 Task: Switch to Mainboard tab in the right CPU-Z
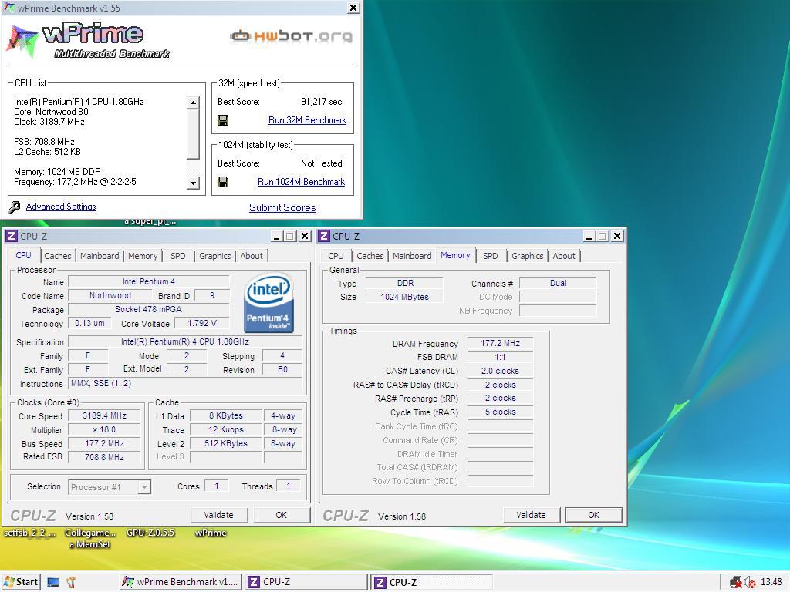click(x=412, y=256)
